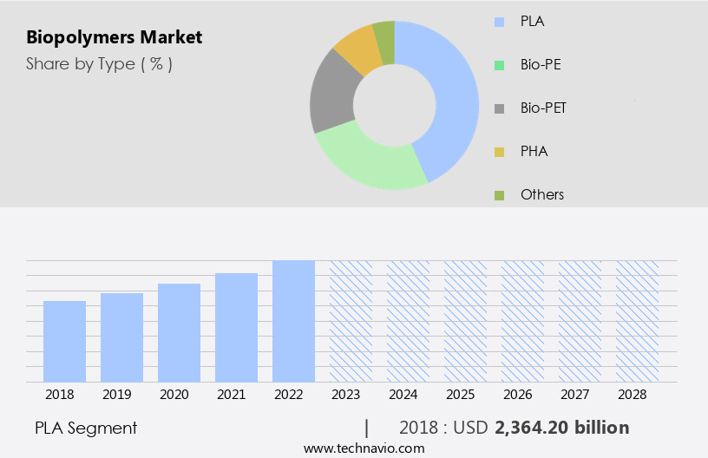Viewport: 708px width, 458px height.
Task: Click the PLA blue legend swatch
Action: [x=498, y=20]
